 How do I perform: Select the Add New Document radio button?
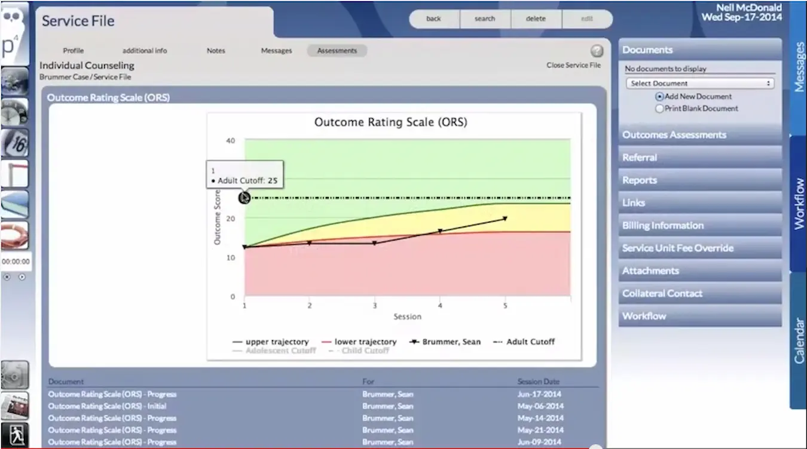tap(659, 96)
